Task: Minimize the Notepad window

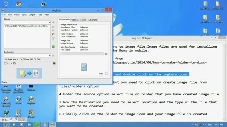Action: pos(212,38)
